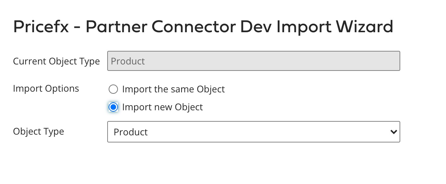Click the "Import Options" label
The height and width of the screenshot is (184, 446).
pos(46,88)
